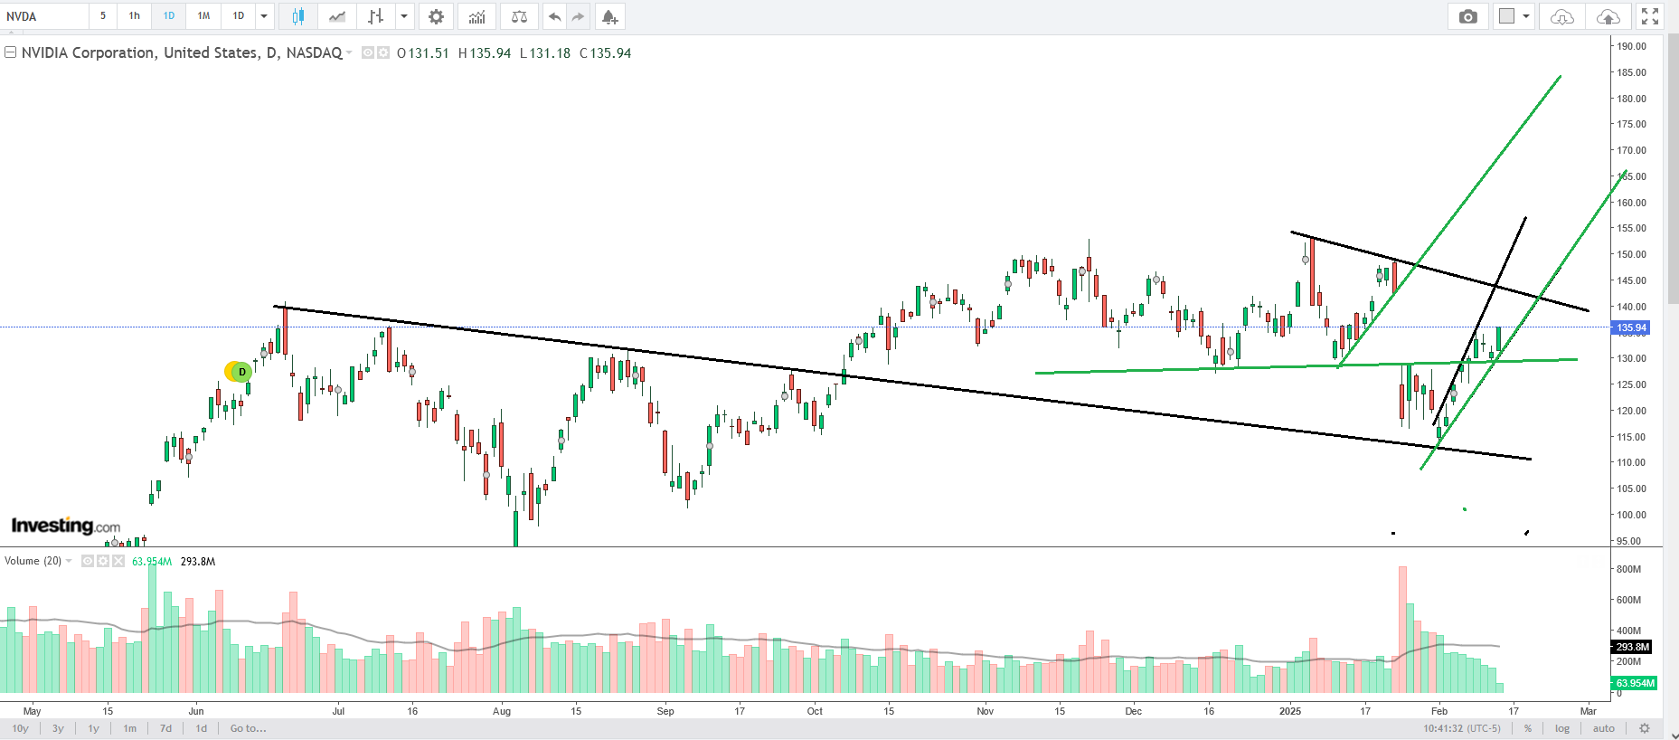Click the NVDA symbol search field
1679x740 pixels.
[45, 16]
